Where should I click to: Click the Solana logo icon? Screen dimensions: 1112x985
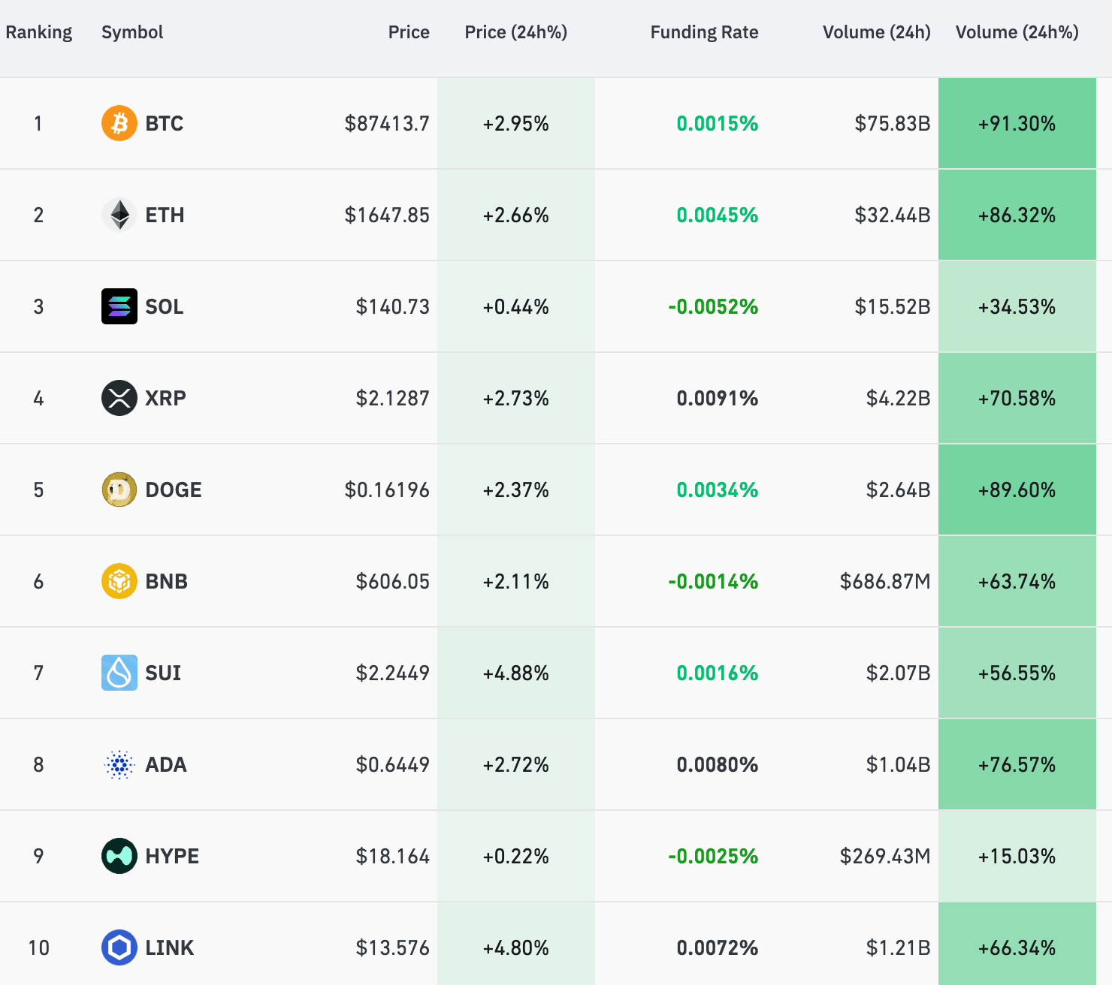[x=119, y=306]
